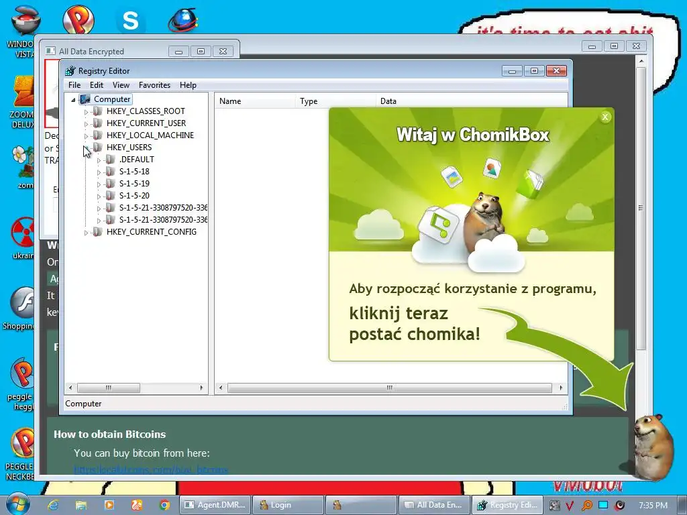This screenshot has width=687, height=515.
Task: Click the right arrow on the key tree's horizontal scrollbar
Action: 201,388
